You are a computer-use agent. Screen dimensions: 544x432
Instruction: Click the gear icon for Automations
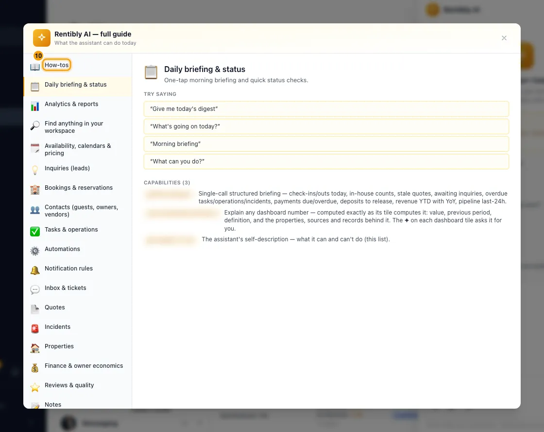tap(34, 251)
